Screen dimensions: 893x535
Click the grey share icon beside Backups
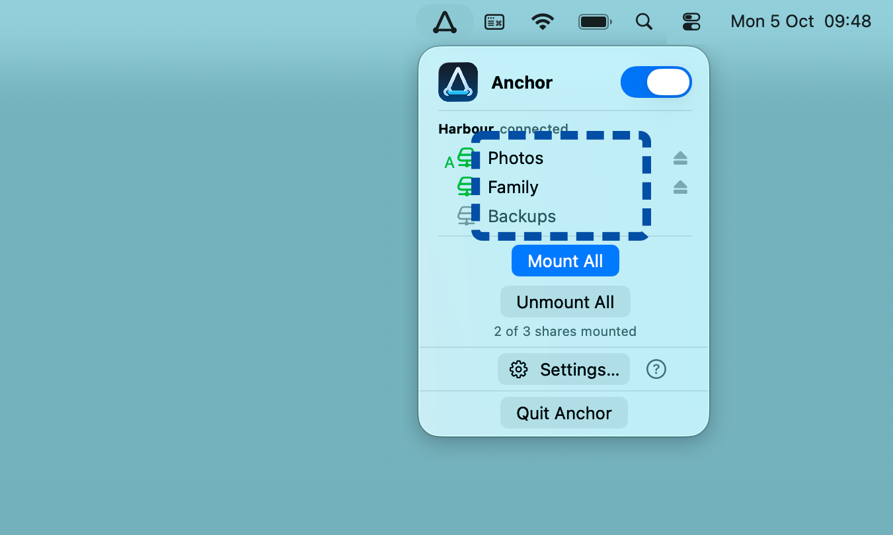coord(467,216)
